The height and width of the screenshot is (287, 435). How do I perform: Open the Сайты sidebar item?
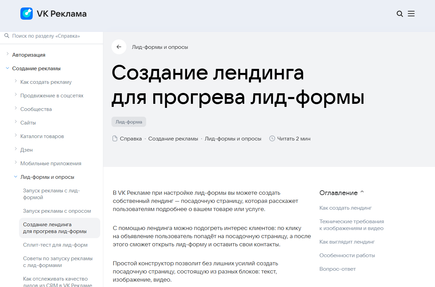tap(28, 123)
